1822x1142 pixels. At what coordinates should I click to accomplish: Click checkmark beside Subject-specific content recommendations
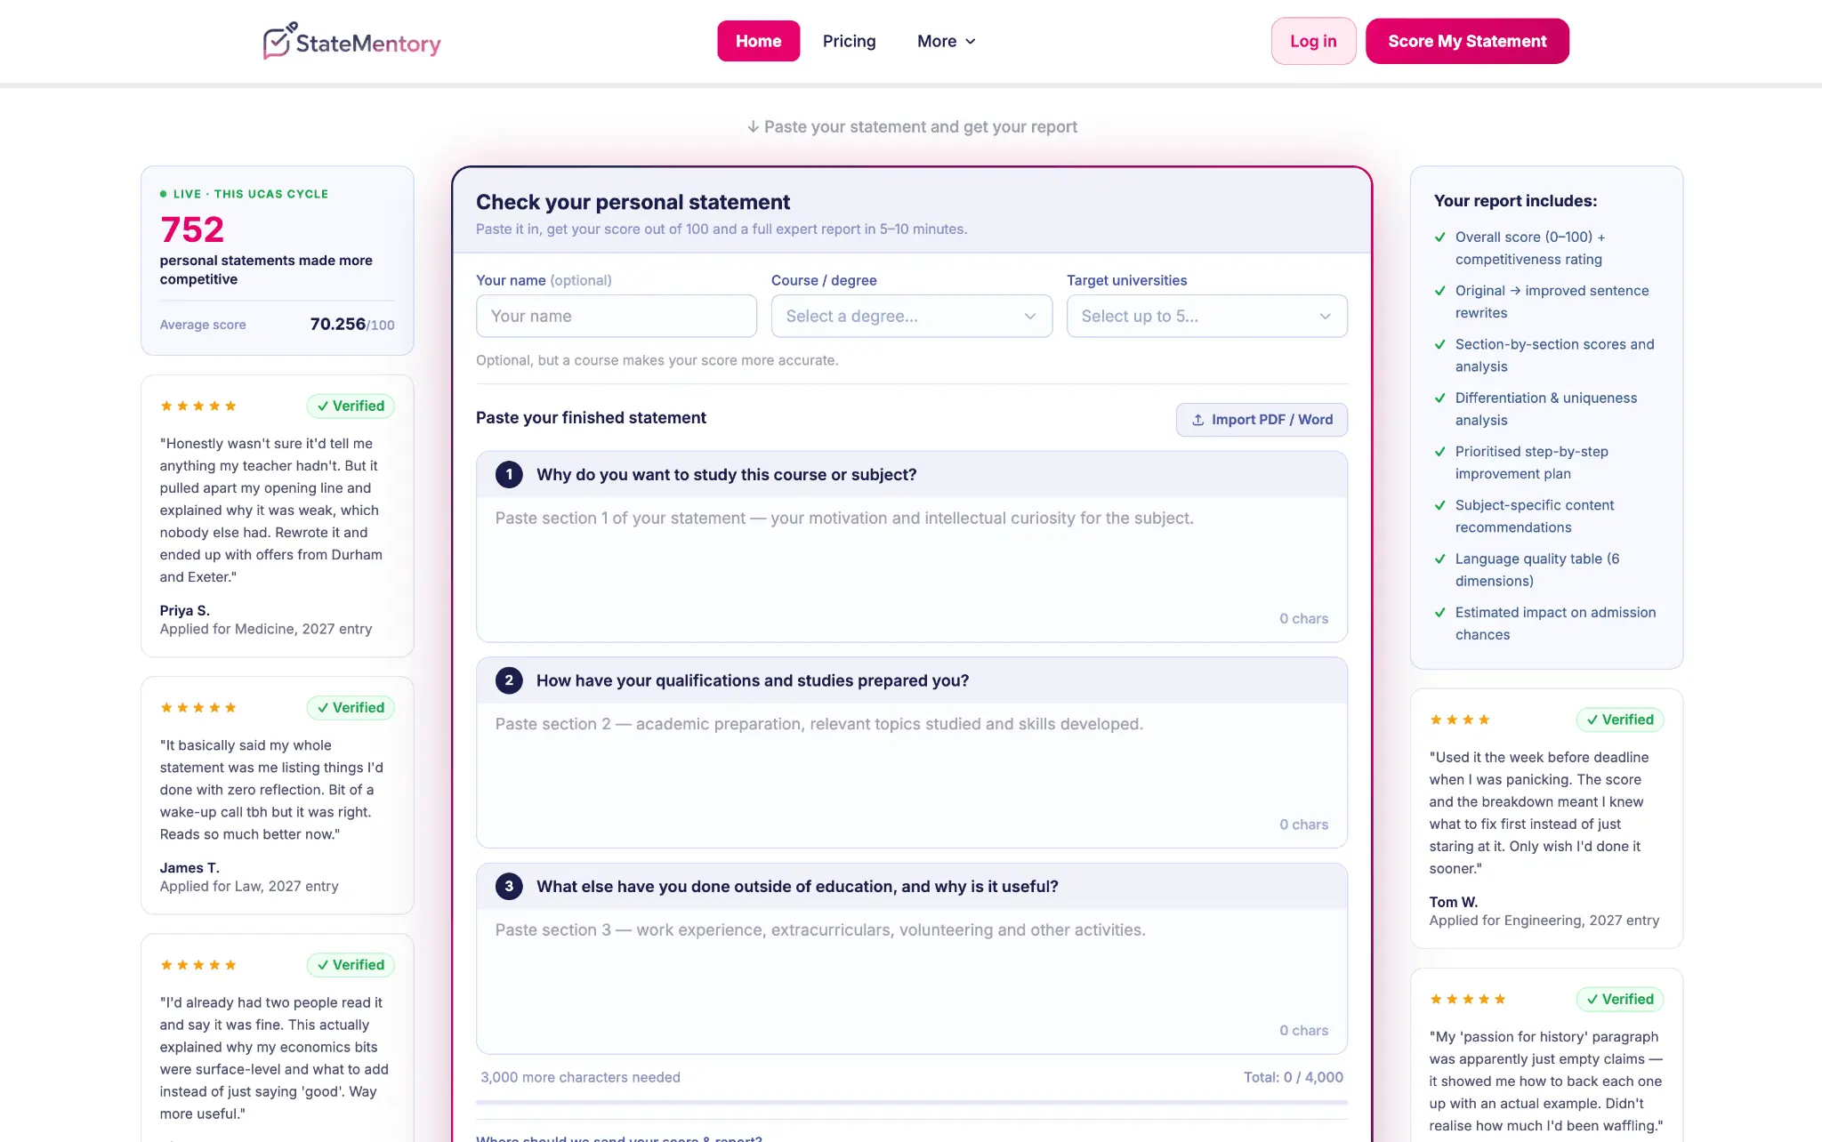[1440, 505]
